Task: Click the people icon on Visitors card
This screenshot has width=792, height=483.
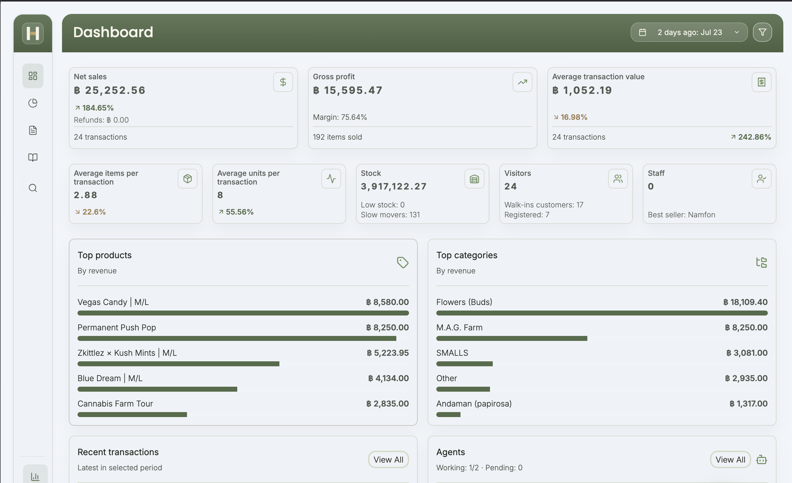Action: pyautogui.click(x=618, y=178)
